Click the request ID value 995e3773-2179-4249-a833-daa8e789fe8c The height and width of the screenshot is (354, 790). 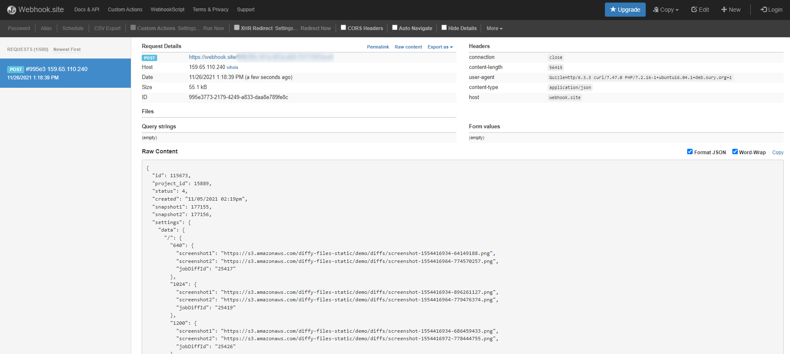pyautogui.click(x=238, y=97)
